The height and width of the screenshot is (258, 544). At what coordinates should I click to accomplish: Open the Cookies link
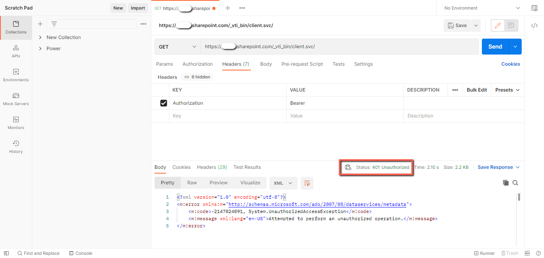511,64
